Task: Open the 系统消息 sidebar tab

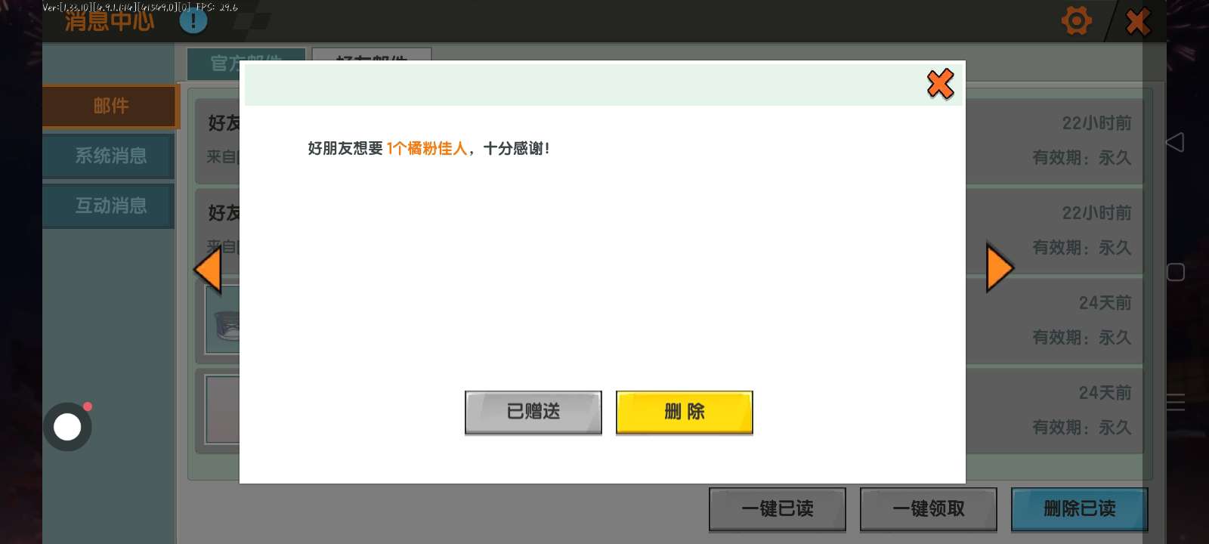Action: pos(110,156)
